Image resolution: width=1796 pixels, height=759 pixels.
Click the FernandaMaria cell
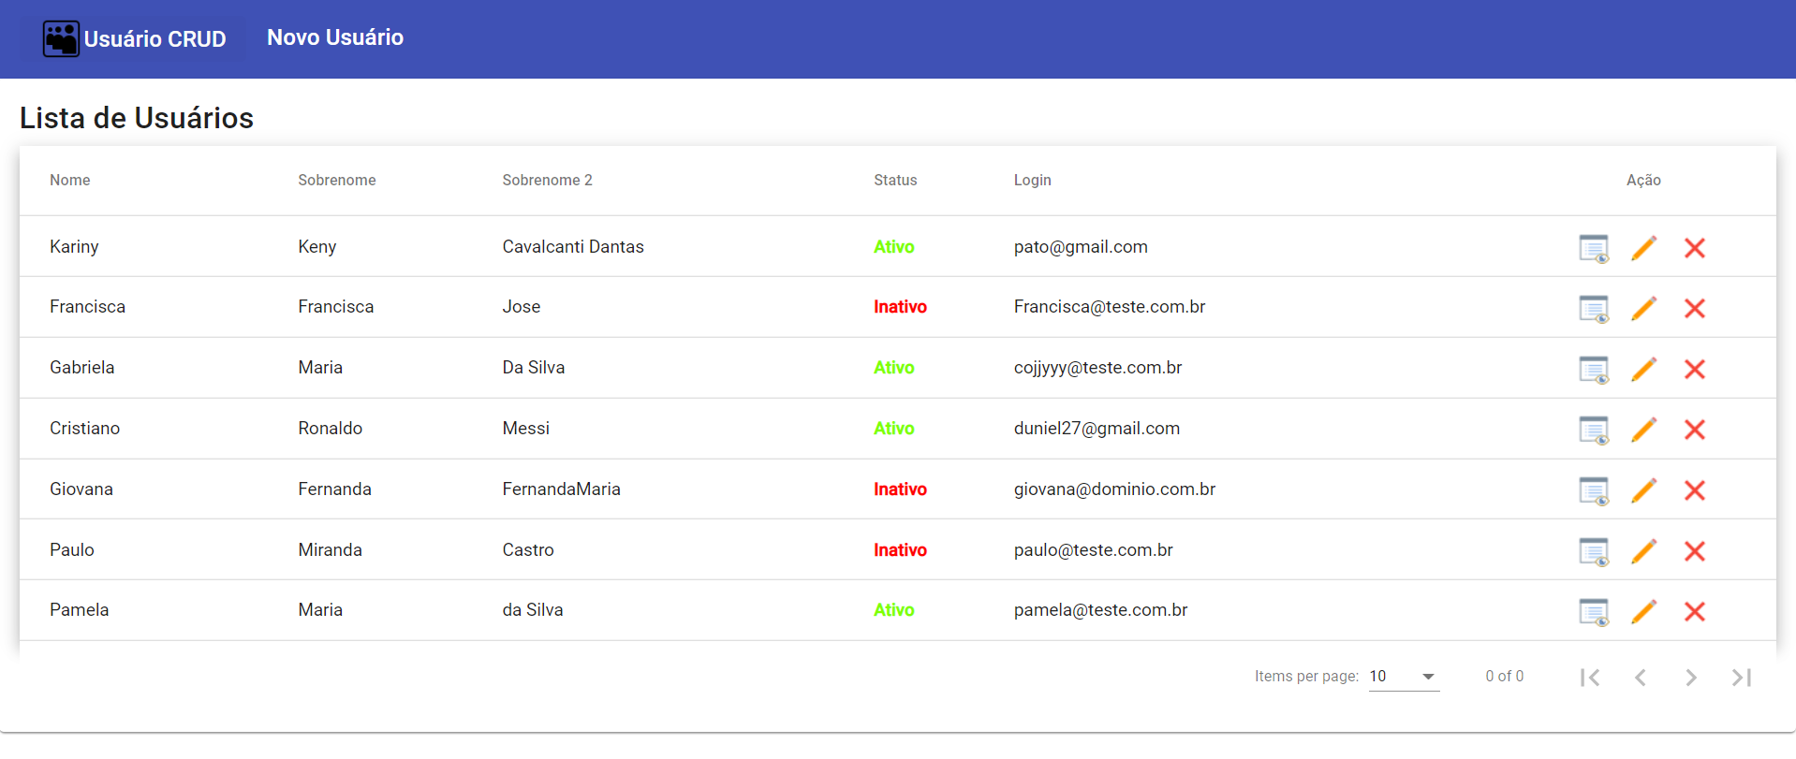(x=561, y=489)
